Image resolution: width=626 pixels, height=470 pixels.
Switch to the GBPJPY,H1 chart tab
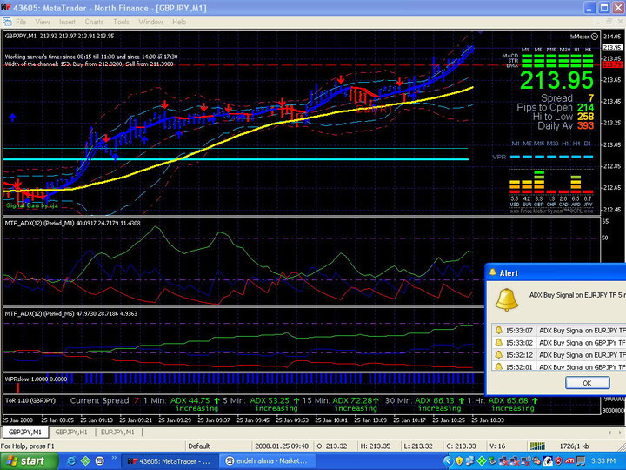click(71, 432)
